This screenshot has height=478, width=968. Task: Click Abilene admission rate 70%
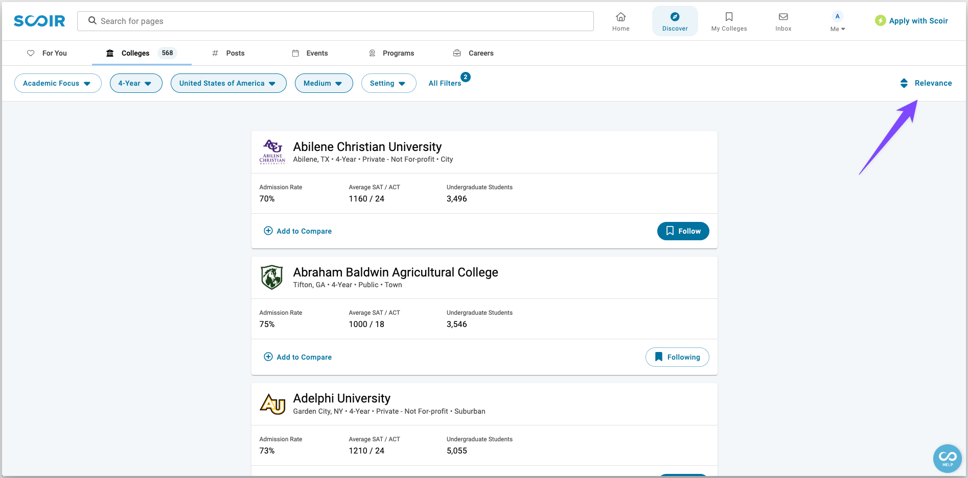[267, 199]
